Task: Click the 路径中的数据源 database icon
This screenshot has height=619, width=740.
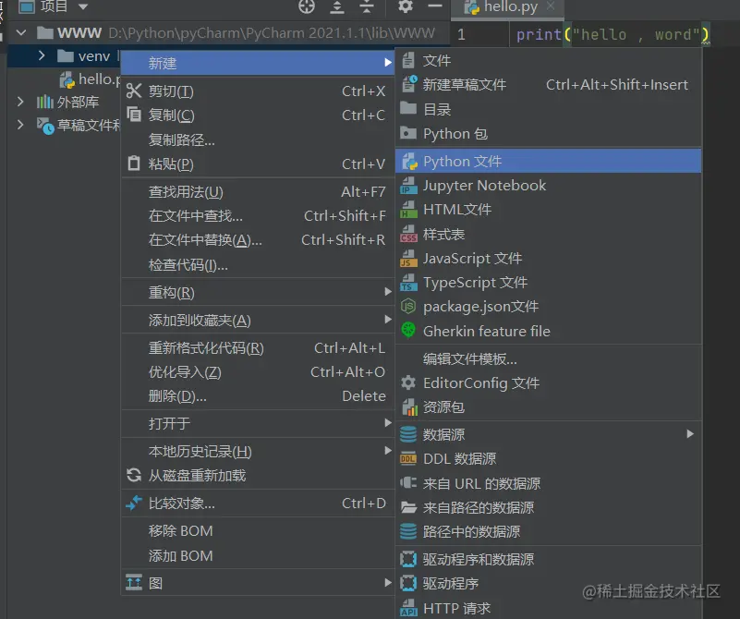Action: tap(408, 531)
